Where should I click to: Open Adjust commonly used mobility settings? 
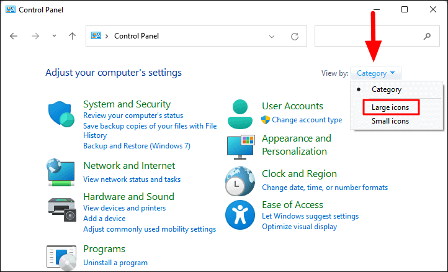[x=150, y=229]
